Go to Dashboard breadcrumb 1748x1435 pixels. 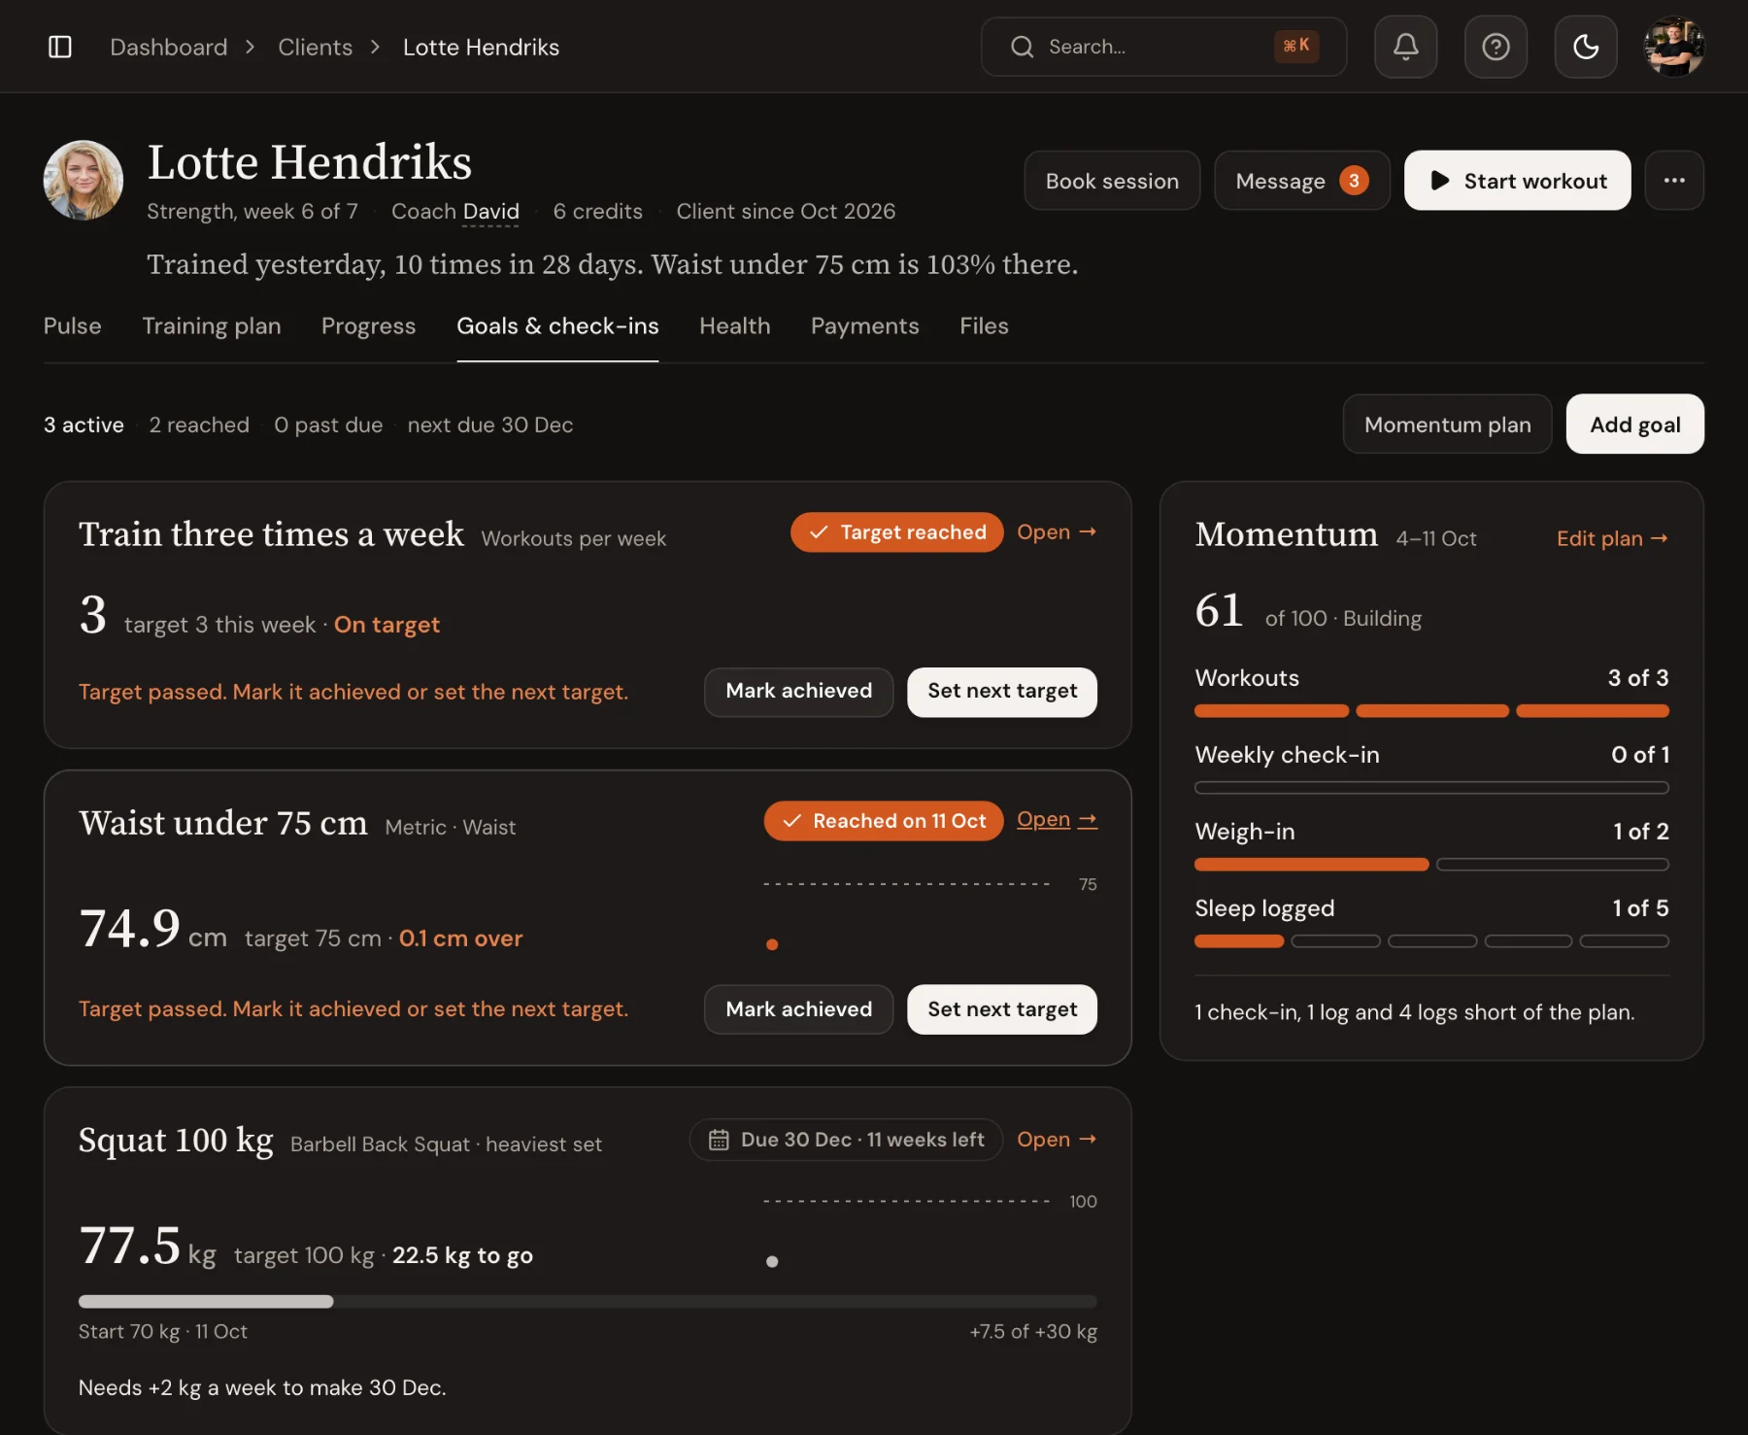pyautogui.click(x=169, y=47)
